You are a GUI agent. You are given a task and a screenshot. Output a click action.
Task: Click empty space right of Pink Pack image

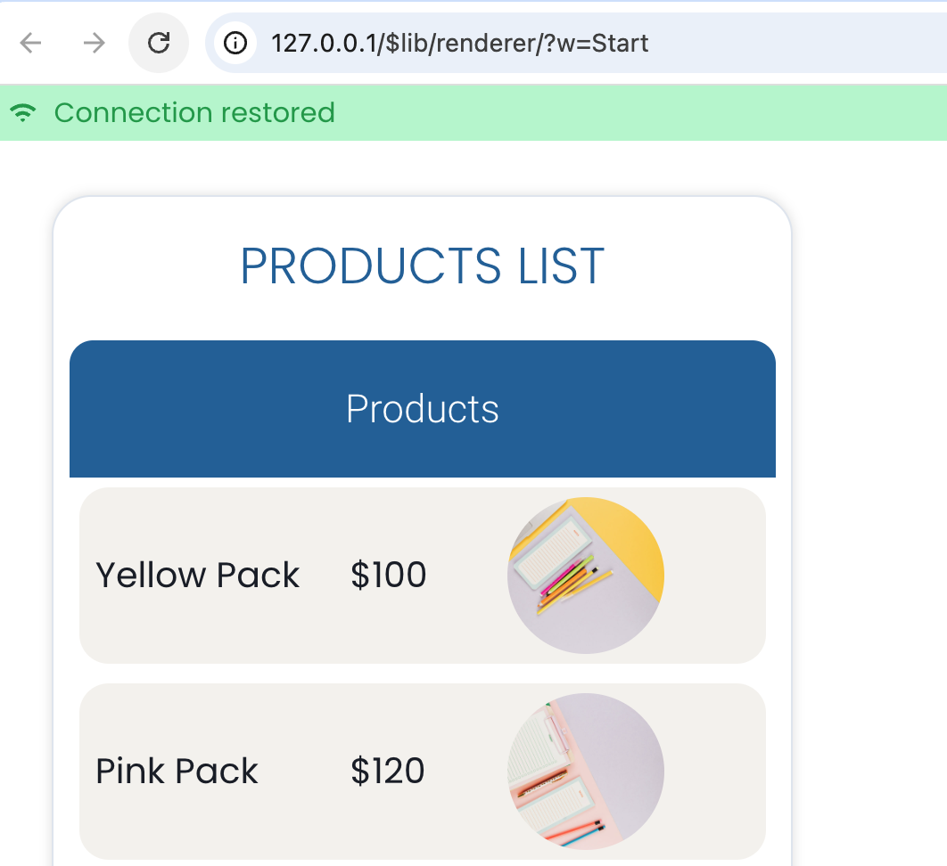[713, 772]
